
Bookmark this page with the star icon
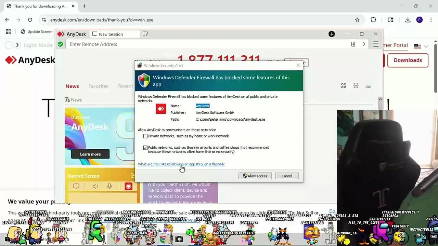click(357, 20)
